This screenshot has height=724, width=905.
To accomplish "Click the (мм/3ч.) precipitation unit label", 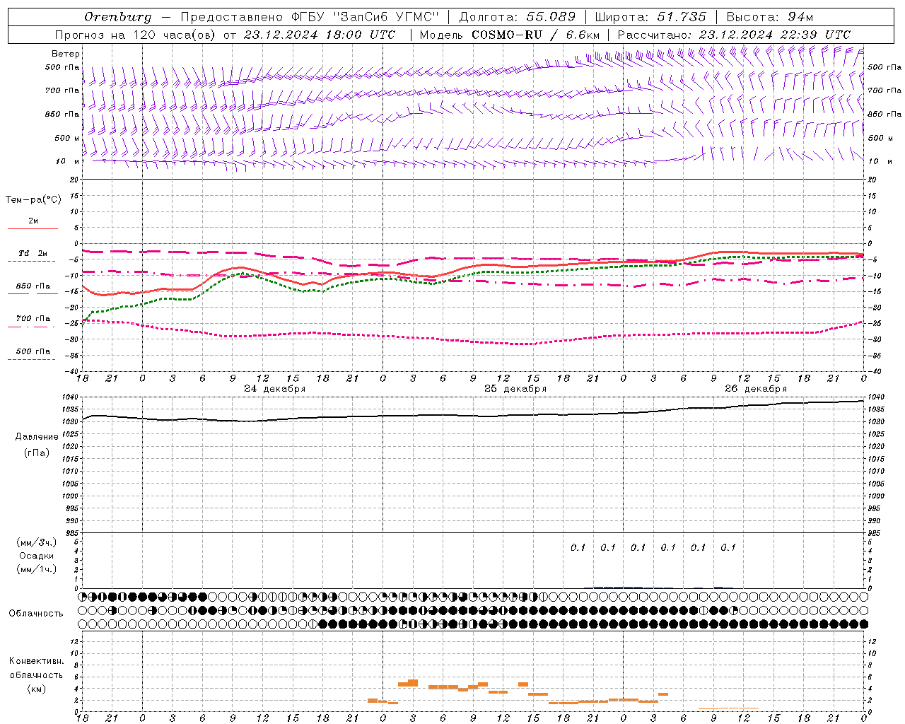I will [x=37, y=542].
